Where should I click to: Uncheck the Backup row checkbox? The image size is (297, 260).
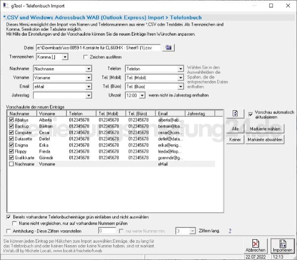click(x=11, y=126)
